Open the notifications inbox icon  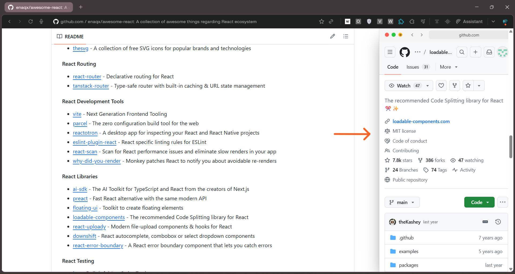[489, 52]
